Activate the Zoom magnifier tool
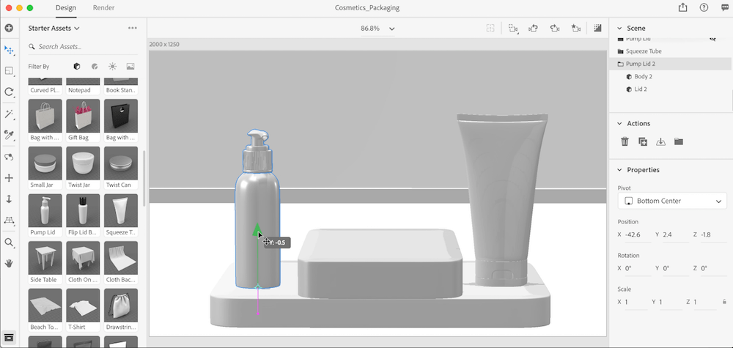Screen dimensions: 733x348 9,242
